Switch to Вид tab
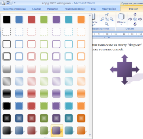 [x=93, y=9]
